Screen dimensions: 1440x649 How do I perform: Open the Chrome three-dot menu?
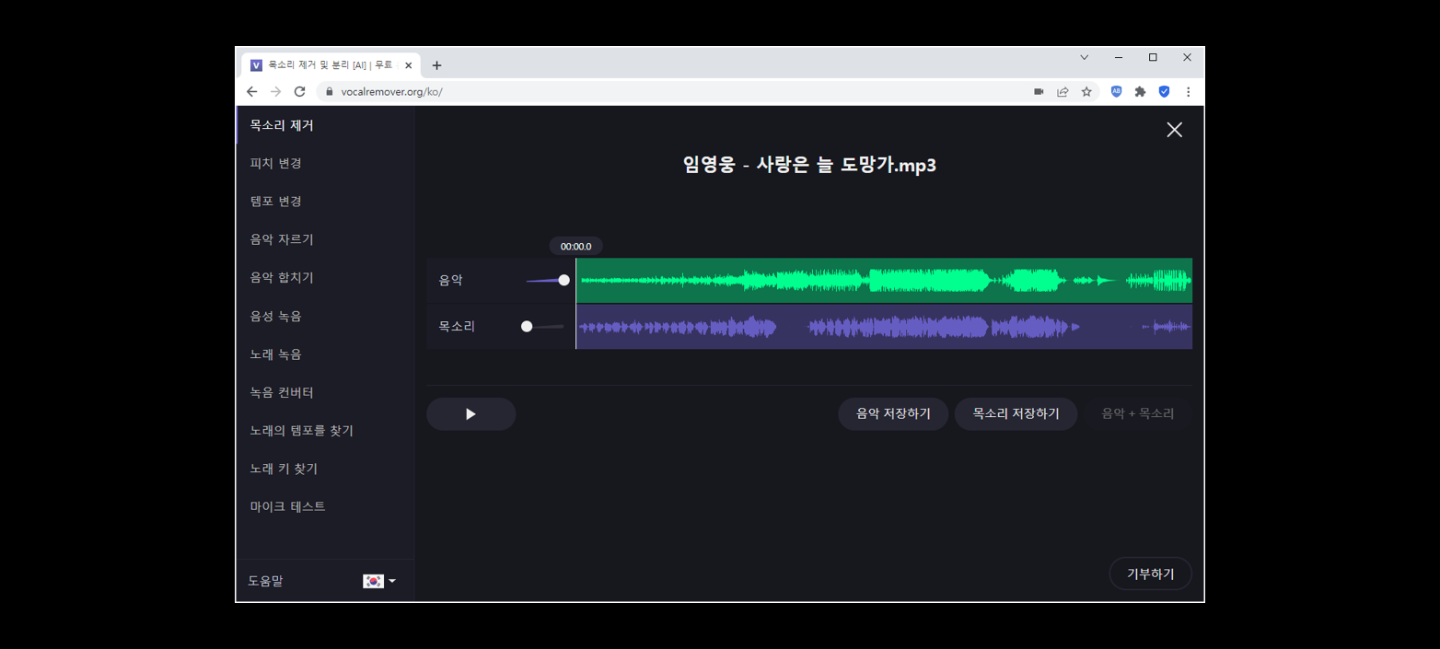1188,92
